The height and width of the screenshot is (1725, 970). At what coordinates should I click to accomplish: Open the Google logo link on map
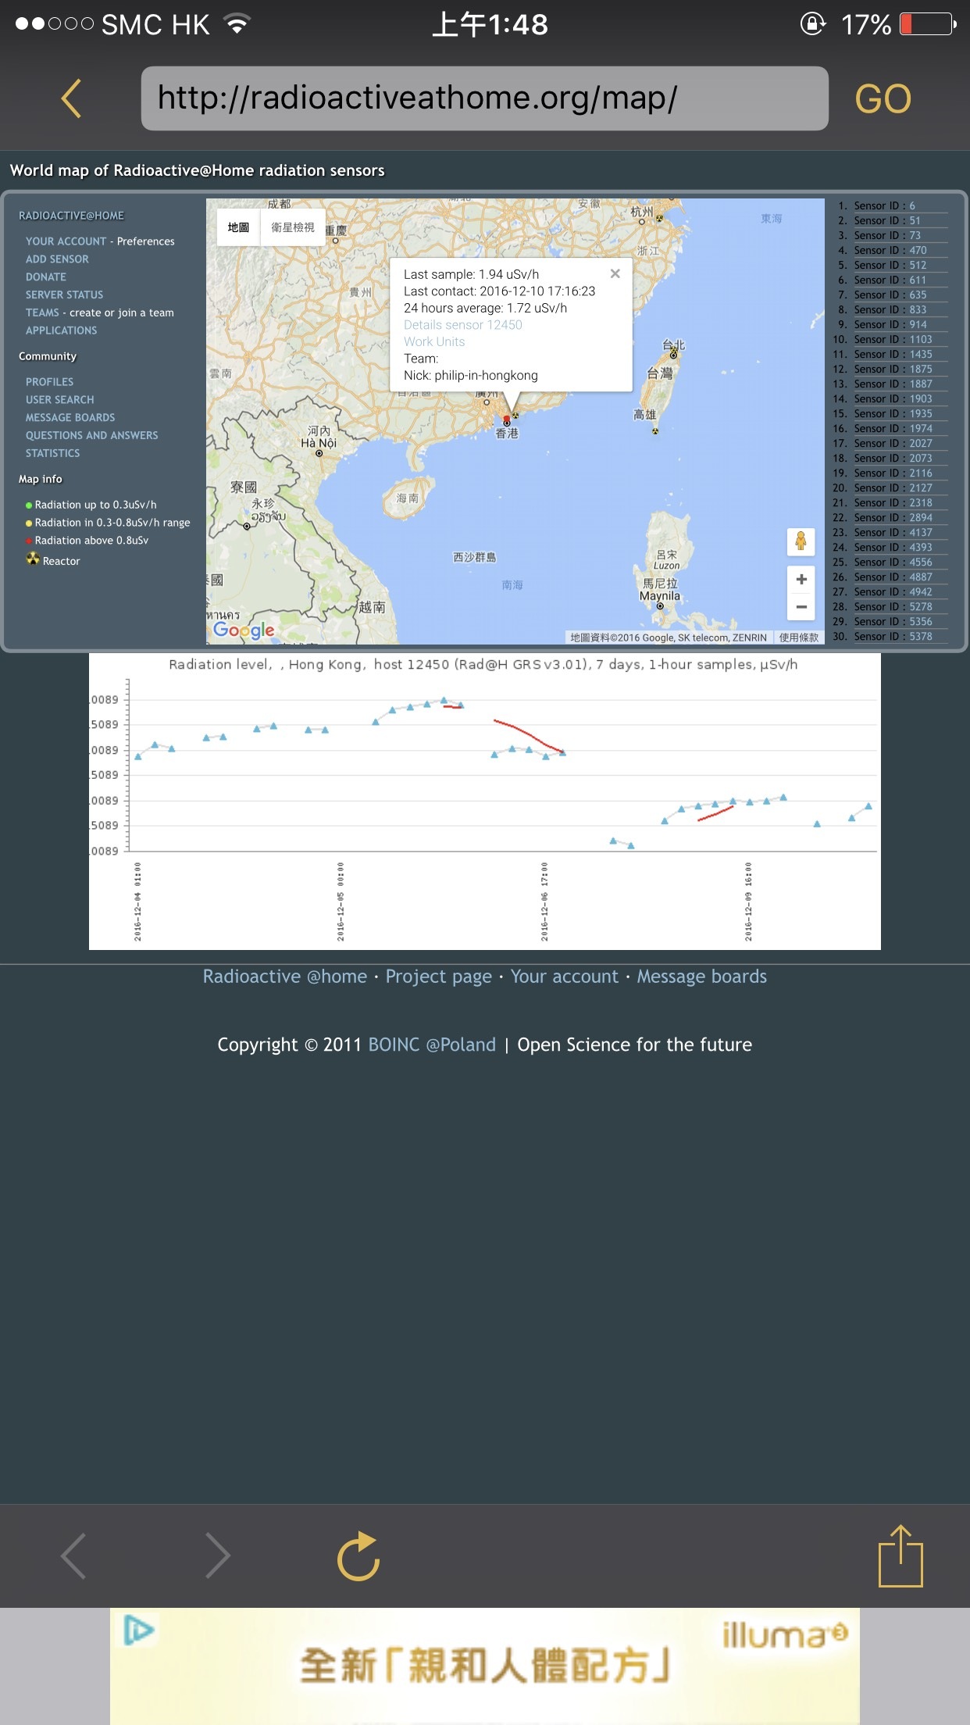pyautogui.click(x=244, y=630)
